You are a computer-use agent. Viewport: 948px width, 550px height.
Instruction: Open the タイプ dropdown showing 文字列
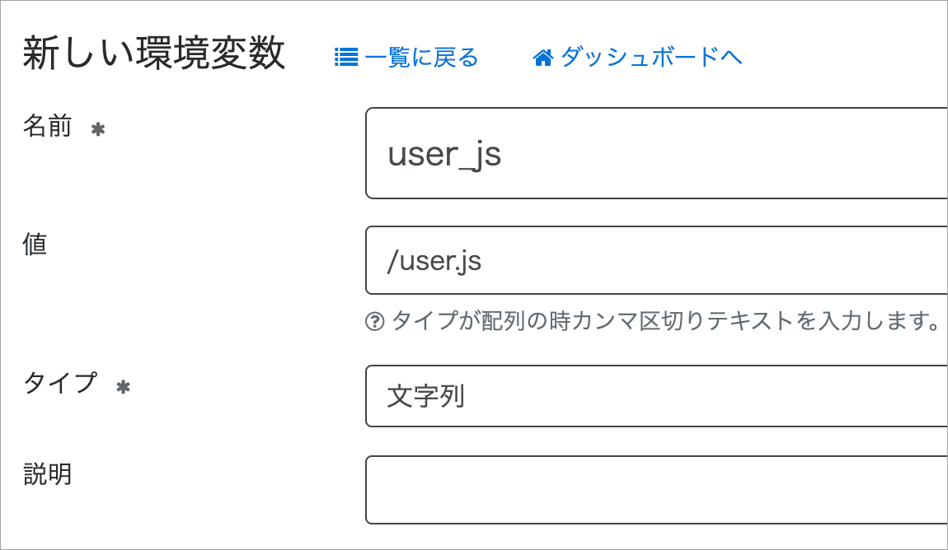click(x=656, y=396)
